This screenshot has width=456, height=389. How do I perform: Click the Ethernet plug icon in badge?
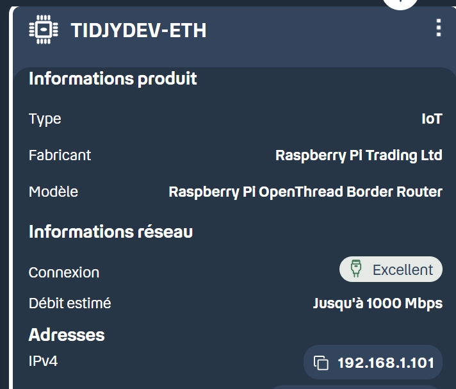pos(357,270)
